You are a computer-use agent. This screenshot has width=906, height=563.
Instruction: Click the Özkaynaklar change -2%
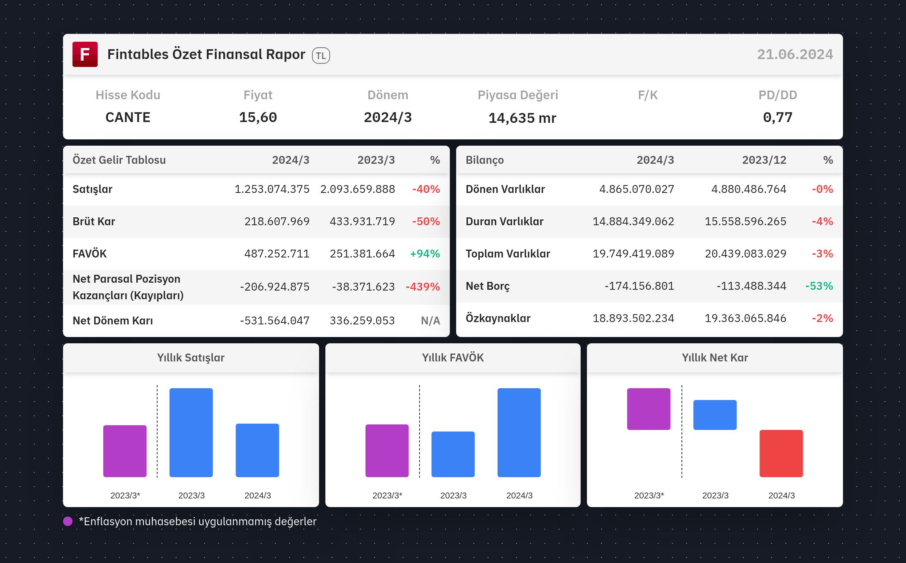(x=822, y=318)
